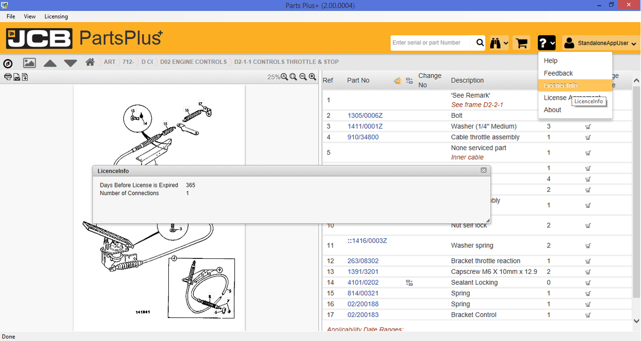641x341 pixels.
Task: Open the shopping cart
Action: pyautogui.click(x=522, y=43)
